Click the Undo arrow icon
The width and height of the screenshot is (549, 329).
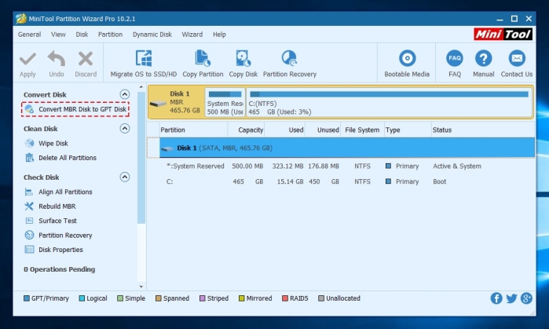pos(57,58)
